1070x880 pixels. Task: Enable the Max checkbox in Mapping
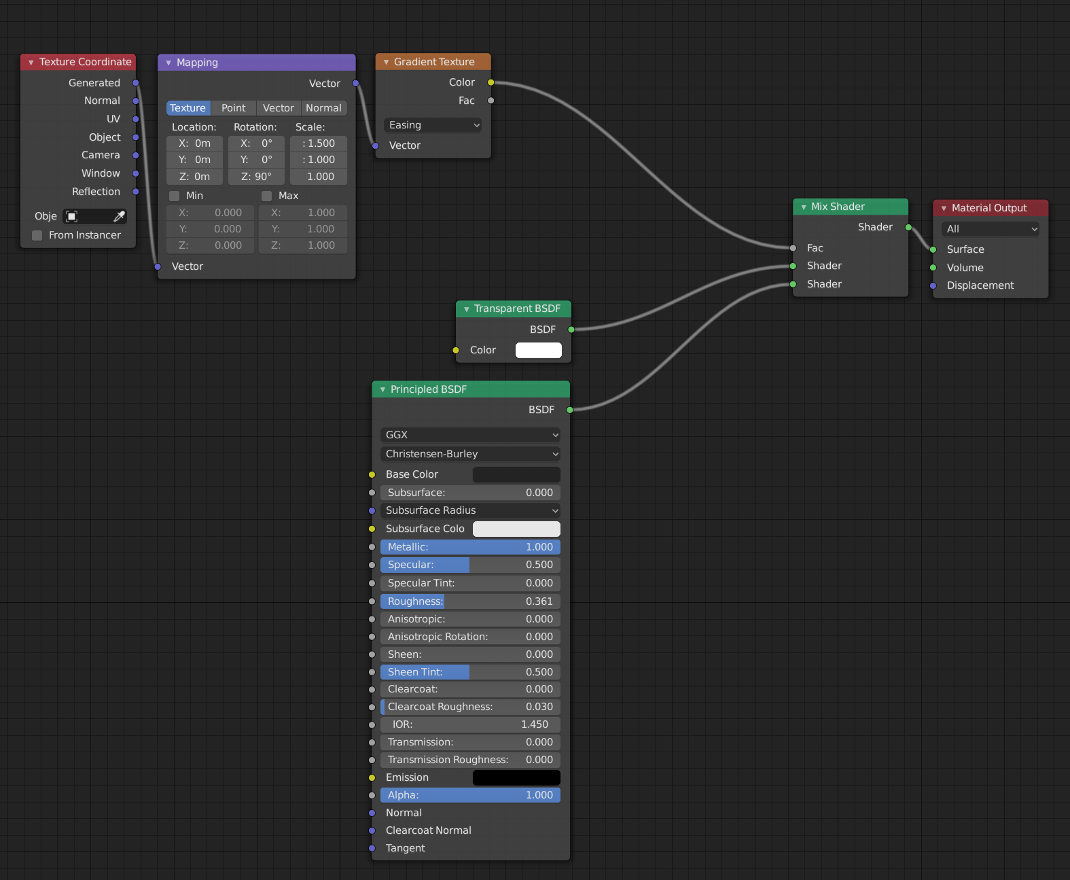[x=267, y=196]
